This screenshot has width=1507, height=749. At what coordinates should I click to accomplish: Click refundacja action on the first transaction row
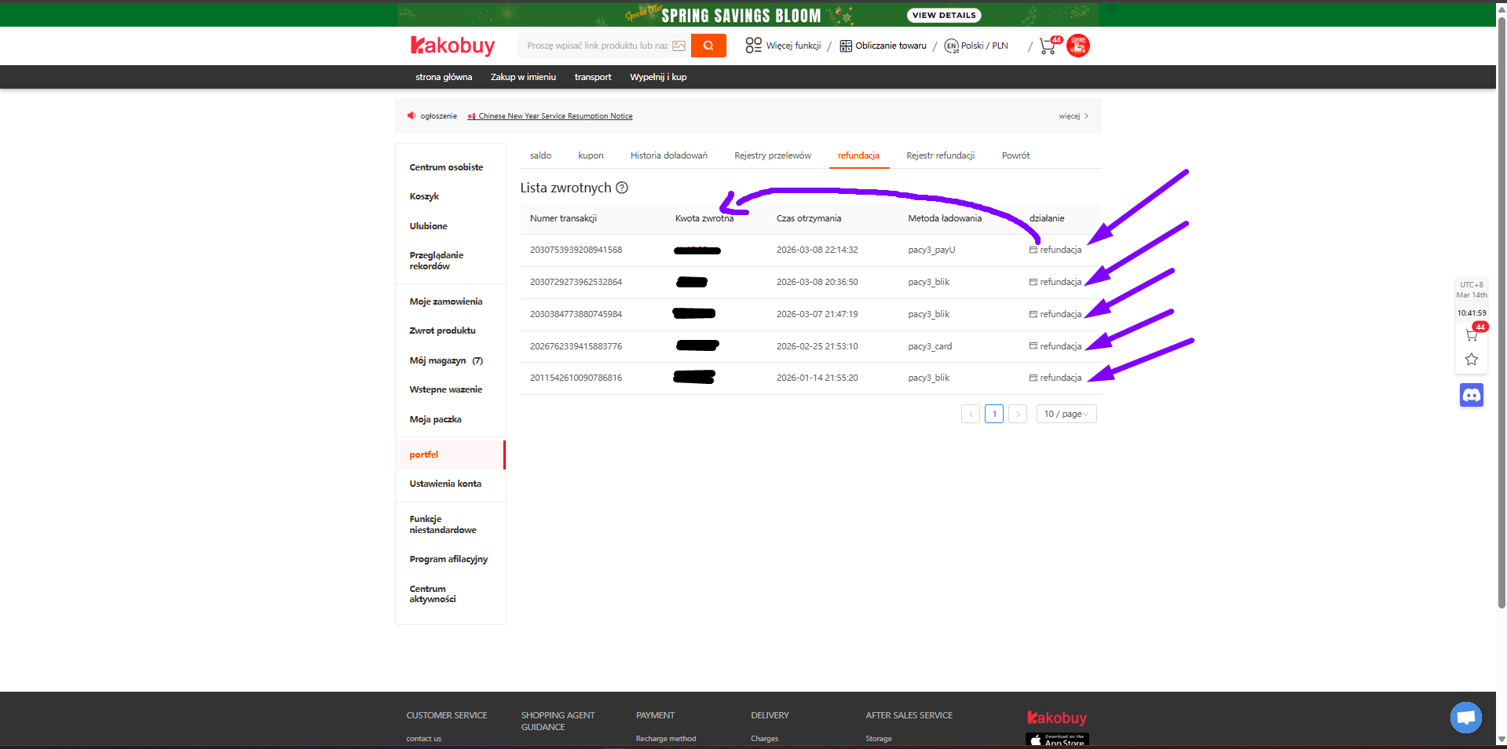click(1055, 250)
